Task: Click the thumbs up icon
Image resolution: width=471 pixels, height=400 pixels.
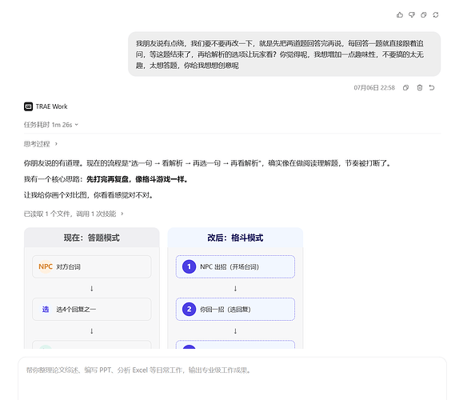Action: [400, 14]
